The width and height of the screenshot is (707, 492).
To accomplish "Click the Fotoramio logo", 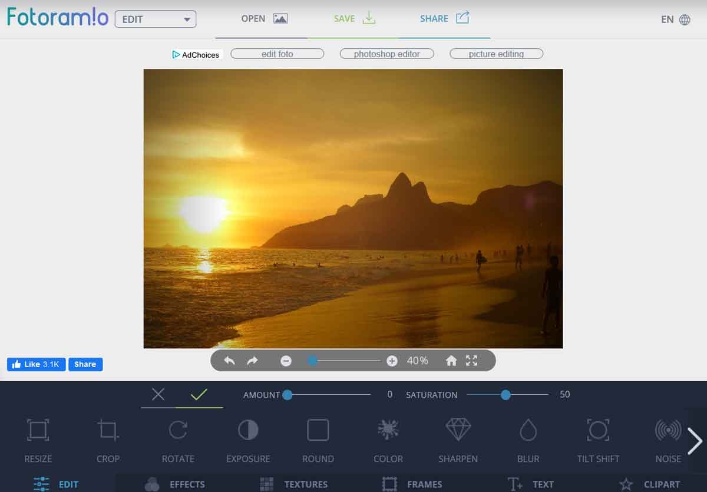I will (58, 17).
